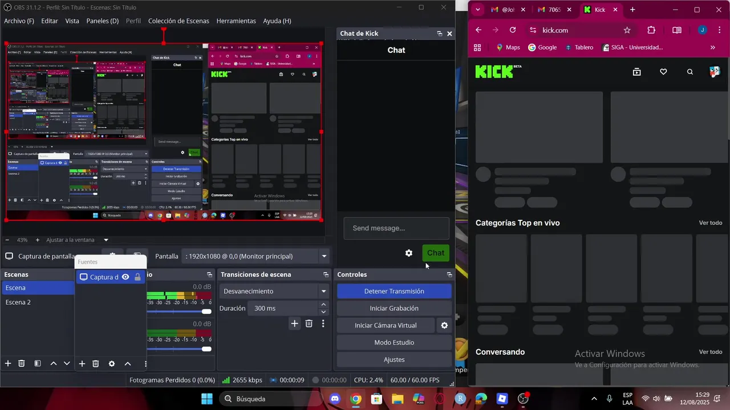The width and height of the screenshot is (730, 410).
Task: Undock the Chat de Kick panel
Action: [440, 34]
